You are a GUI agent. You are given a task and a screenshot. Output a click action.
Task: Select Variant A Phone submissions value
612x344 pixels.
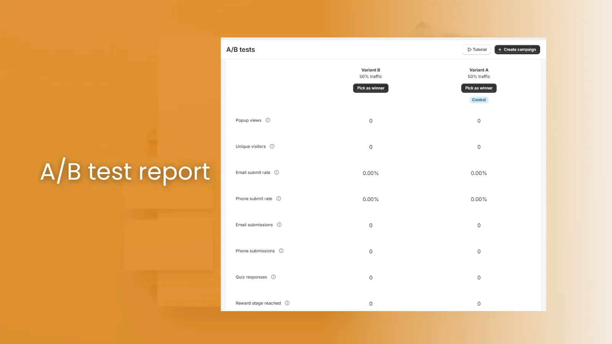tap(479, 252)
